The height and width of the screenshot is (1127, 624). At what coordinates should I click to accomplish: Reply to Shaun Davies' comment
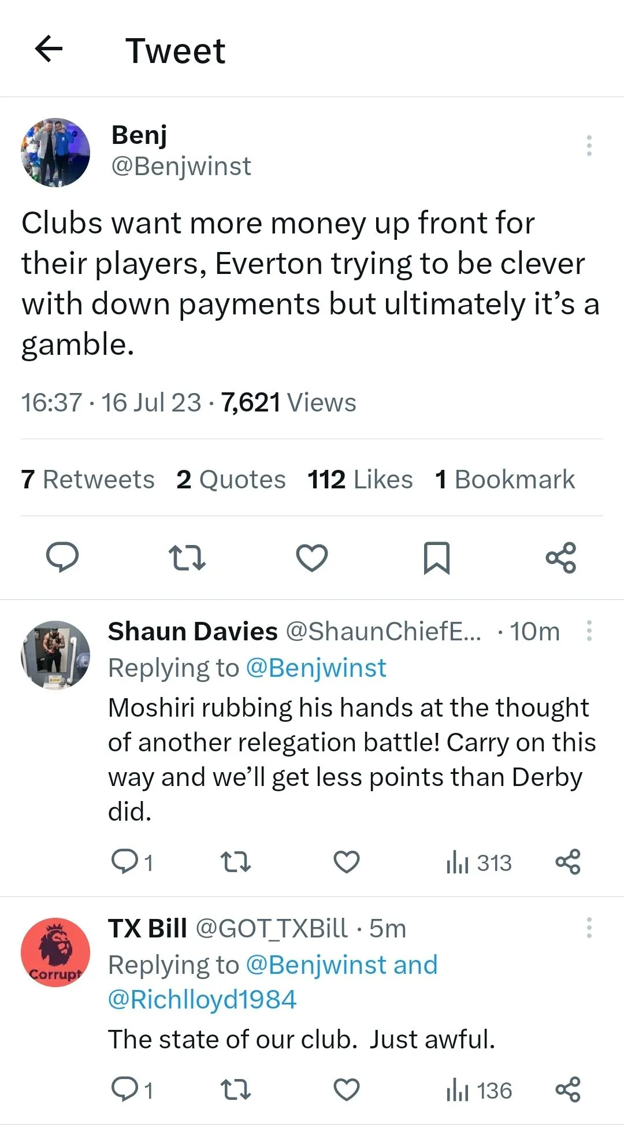coord(124,862)
